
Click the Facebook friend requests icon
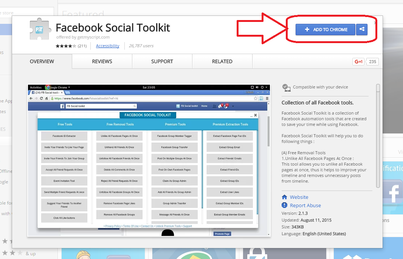coord(214,106)
